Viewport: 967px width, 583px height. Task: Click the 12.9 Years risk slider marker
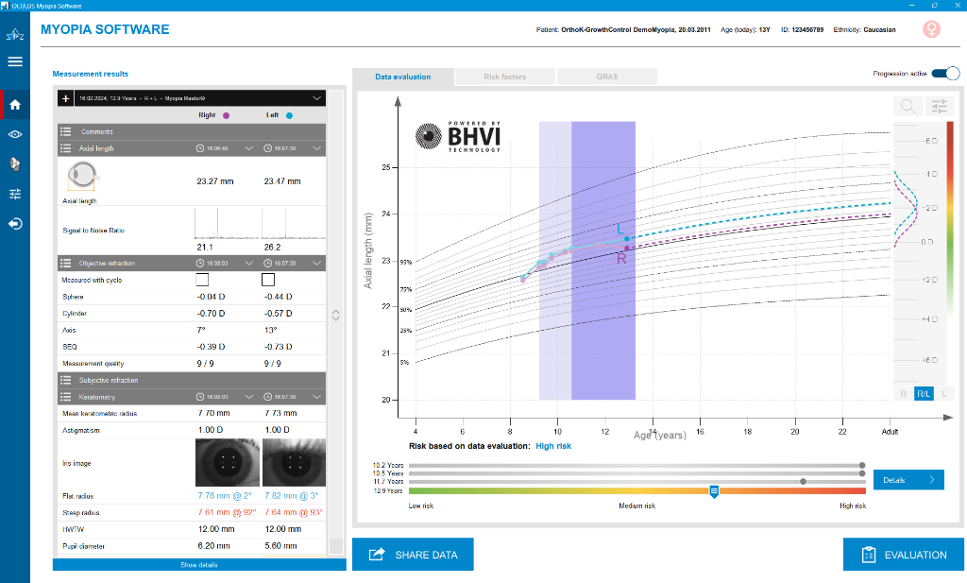(714, 491)
